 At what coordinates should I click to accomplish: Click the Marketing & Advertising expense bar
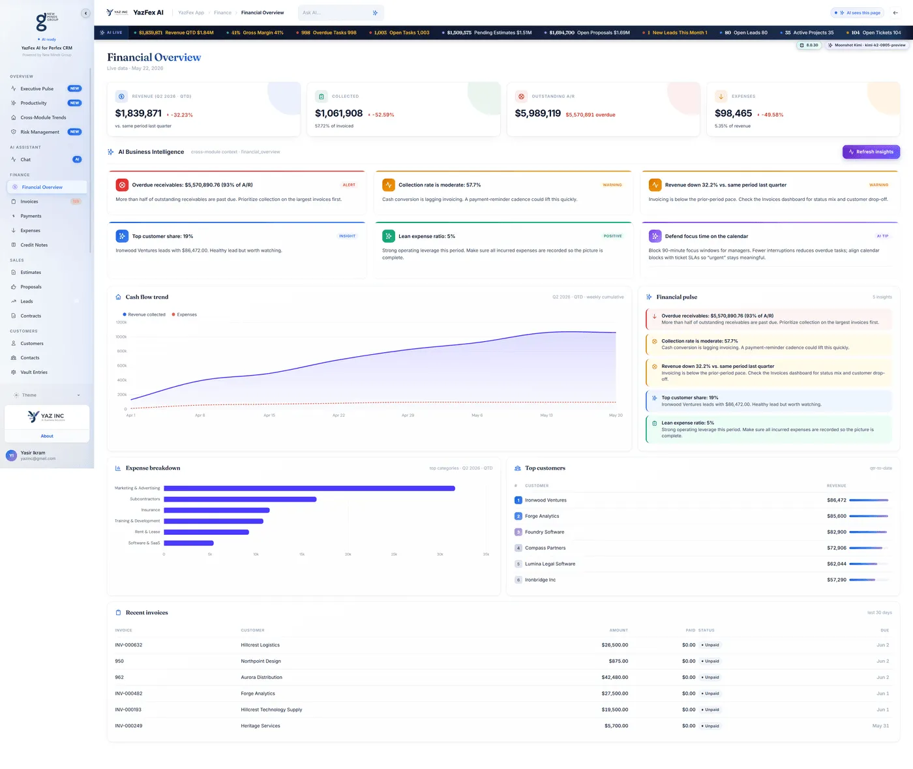point(309,489)
